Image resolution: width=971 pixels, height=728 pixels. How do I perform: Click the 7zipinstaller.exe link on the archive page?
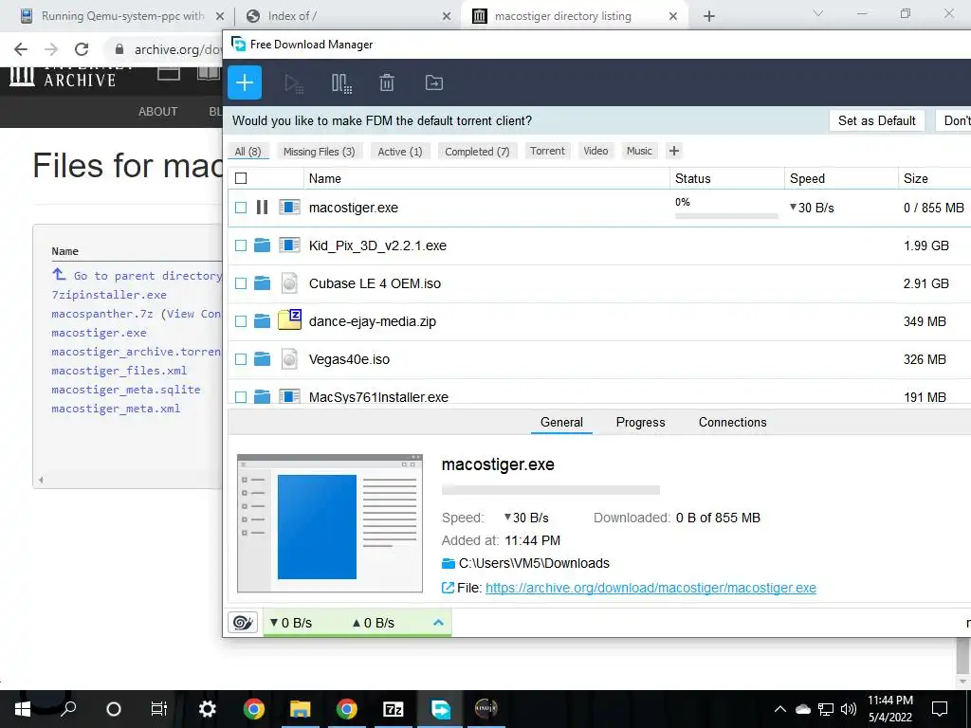(x=109, y=295)
